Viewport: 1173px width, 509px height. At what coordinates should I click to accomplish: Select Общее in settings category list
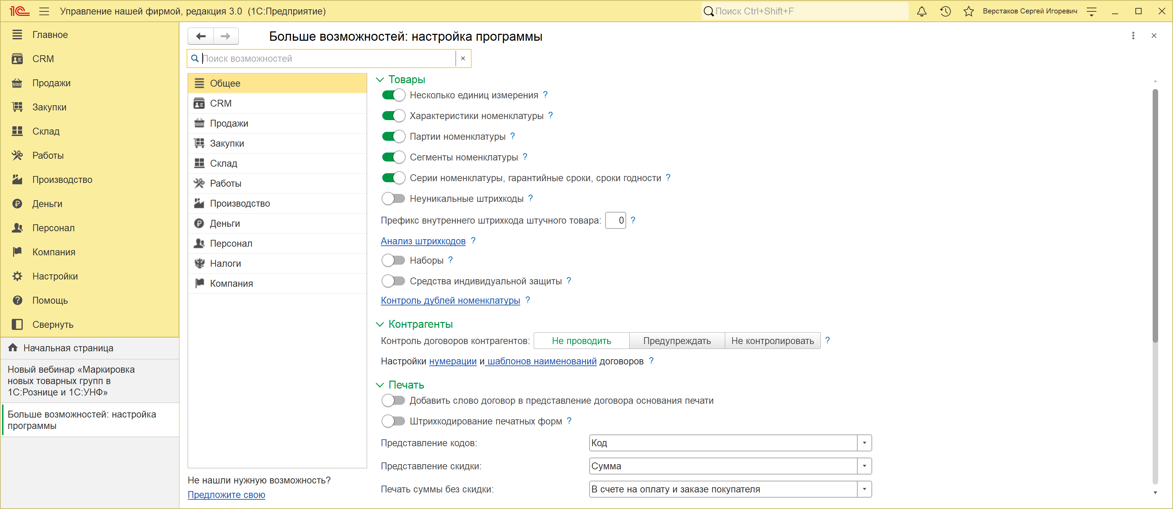pyautogui.click(x=277, y=83)
